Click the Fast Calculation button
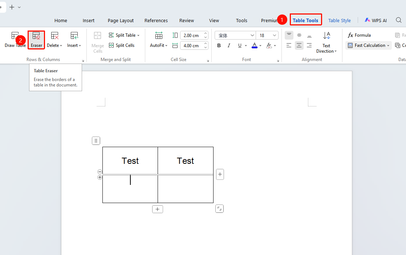The height and width of the screenshot is (255, 406). 369,45
